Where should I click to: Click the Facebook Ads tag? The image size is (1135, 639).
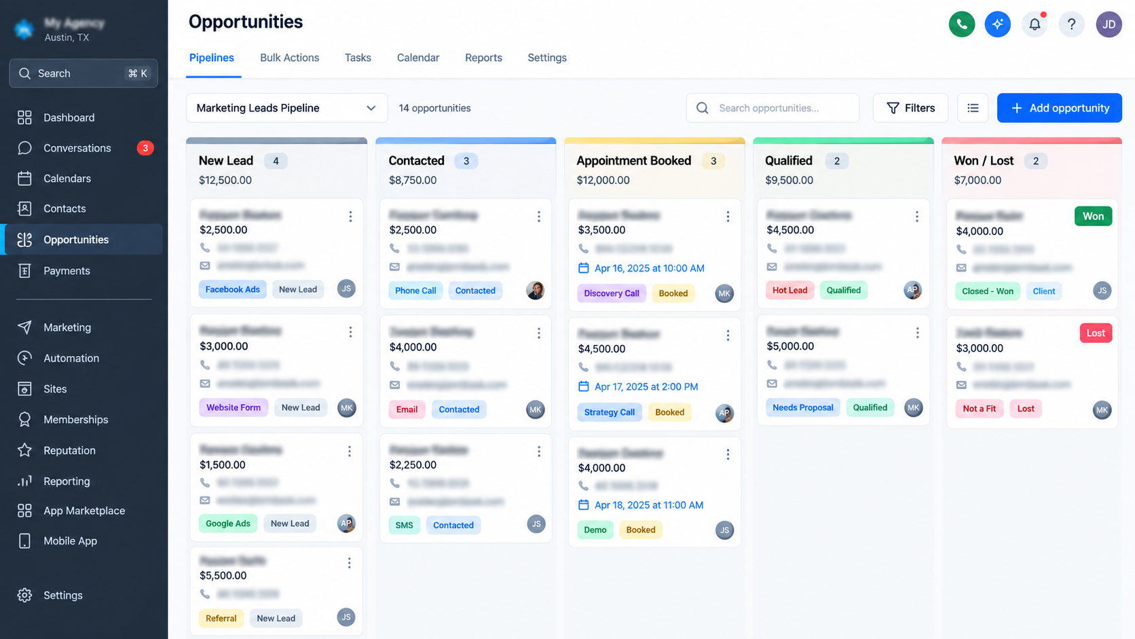233,289
